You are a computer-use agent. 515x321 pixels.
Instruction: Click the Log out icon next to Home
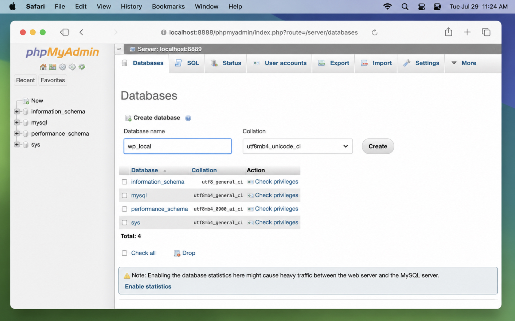pos(53,67)
